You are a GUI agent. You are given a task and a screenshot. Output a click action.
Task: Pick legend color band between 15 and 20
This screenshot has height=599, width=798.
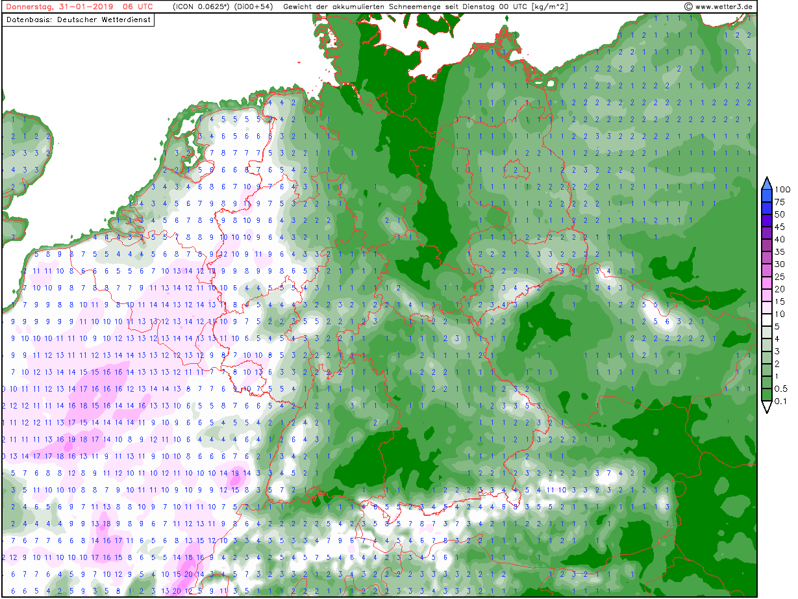coord(767,295)
